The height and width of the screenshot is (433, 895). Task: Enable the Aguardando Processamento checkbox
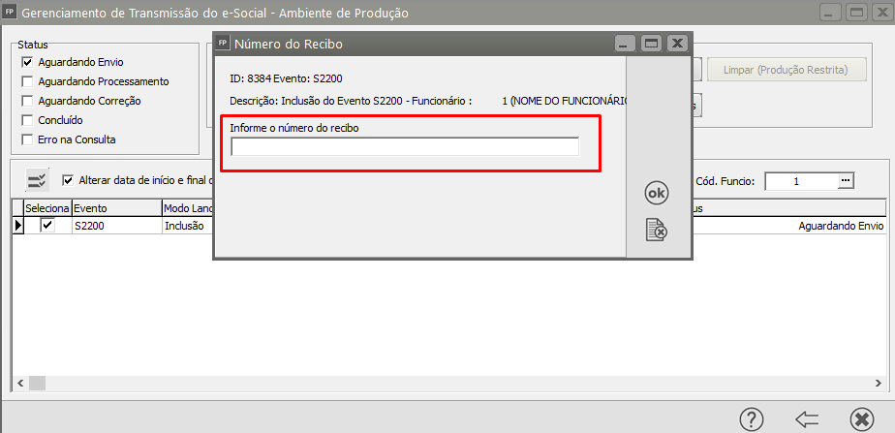27,81
